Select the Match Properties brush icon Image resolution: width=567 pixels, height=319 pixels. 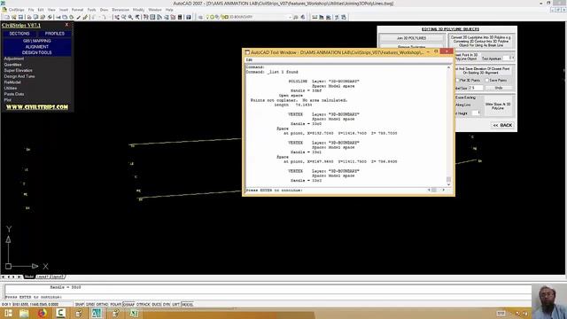point(79,17)
